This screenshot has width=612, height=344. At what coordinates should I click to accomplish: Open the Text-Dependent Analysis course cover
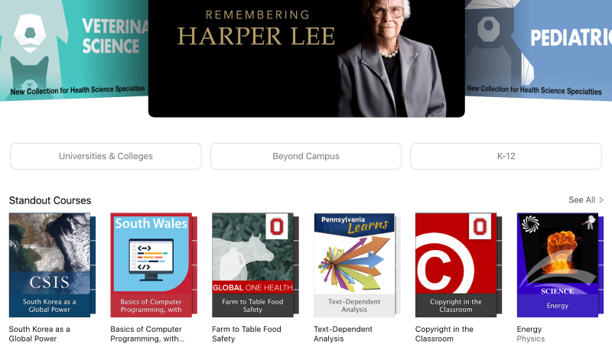tap(357, 264)
